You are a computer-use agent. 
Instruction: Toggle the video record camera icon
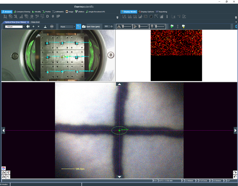(x=183, y=26)
